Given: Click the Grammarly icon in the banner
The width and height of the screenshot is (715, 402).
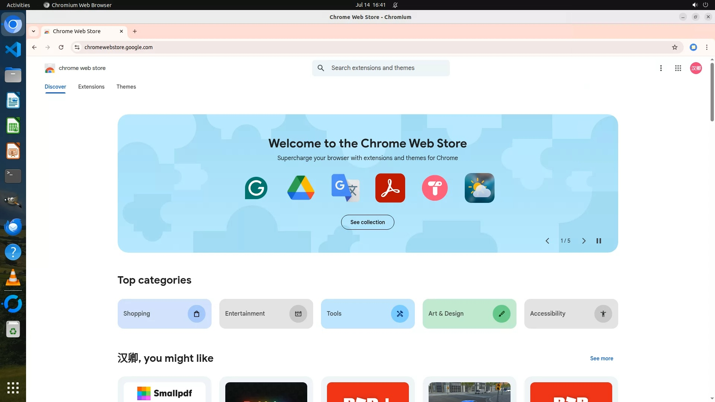Looking at the screenshot, I should (x=256, y=188).
